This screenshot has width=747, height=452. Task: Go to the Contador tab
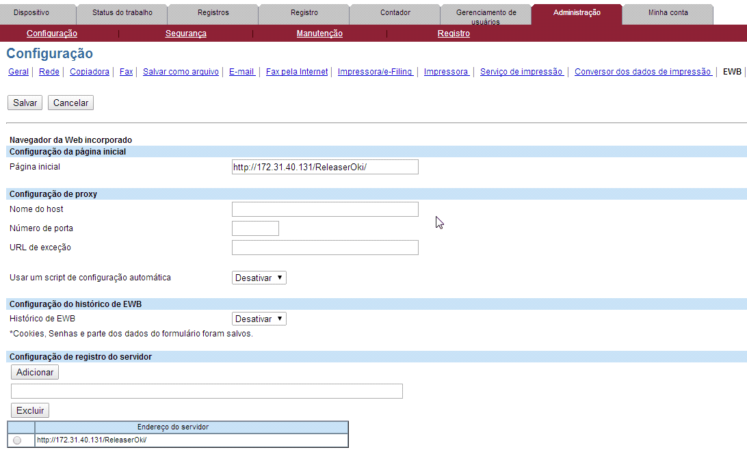[395, 13]
